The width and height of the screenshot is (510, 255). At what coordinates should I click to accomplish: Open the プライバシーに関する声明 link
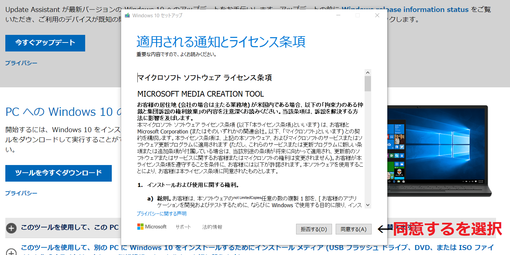tap(161, 213)
